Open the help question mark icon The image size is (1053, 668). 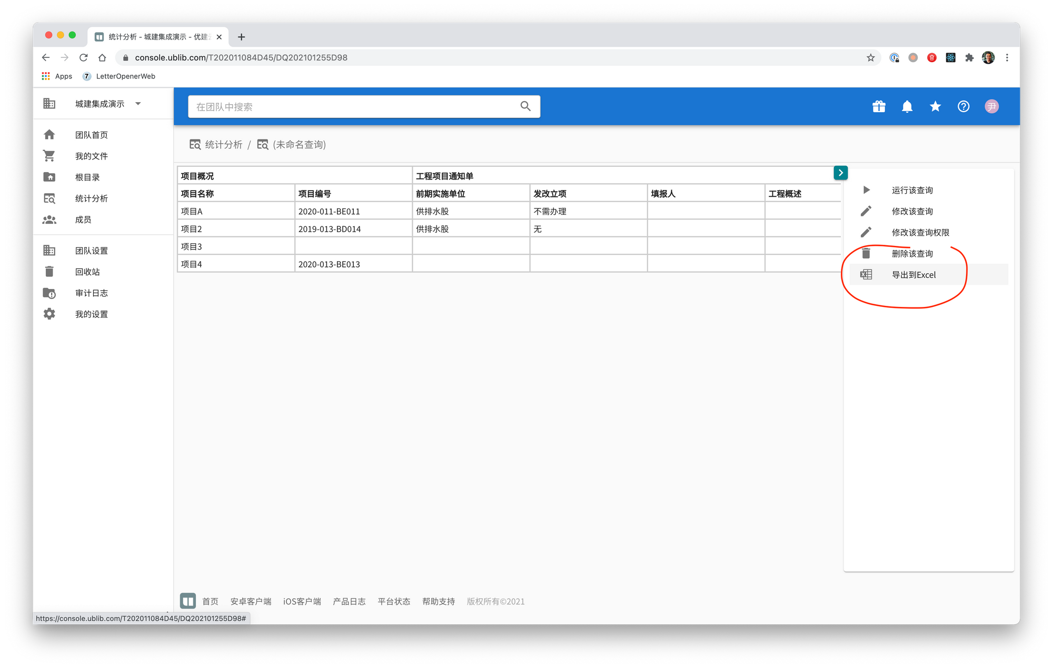(x=963, y=107)
